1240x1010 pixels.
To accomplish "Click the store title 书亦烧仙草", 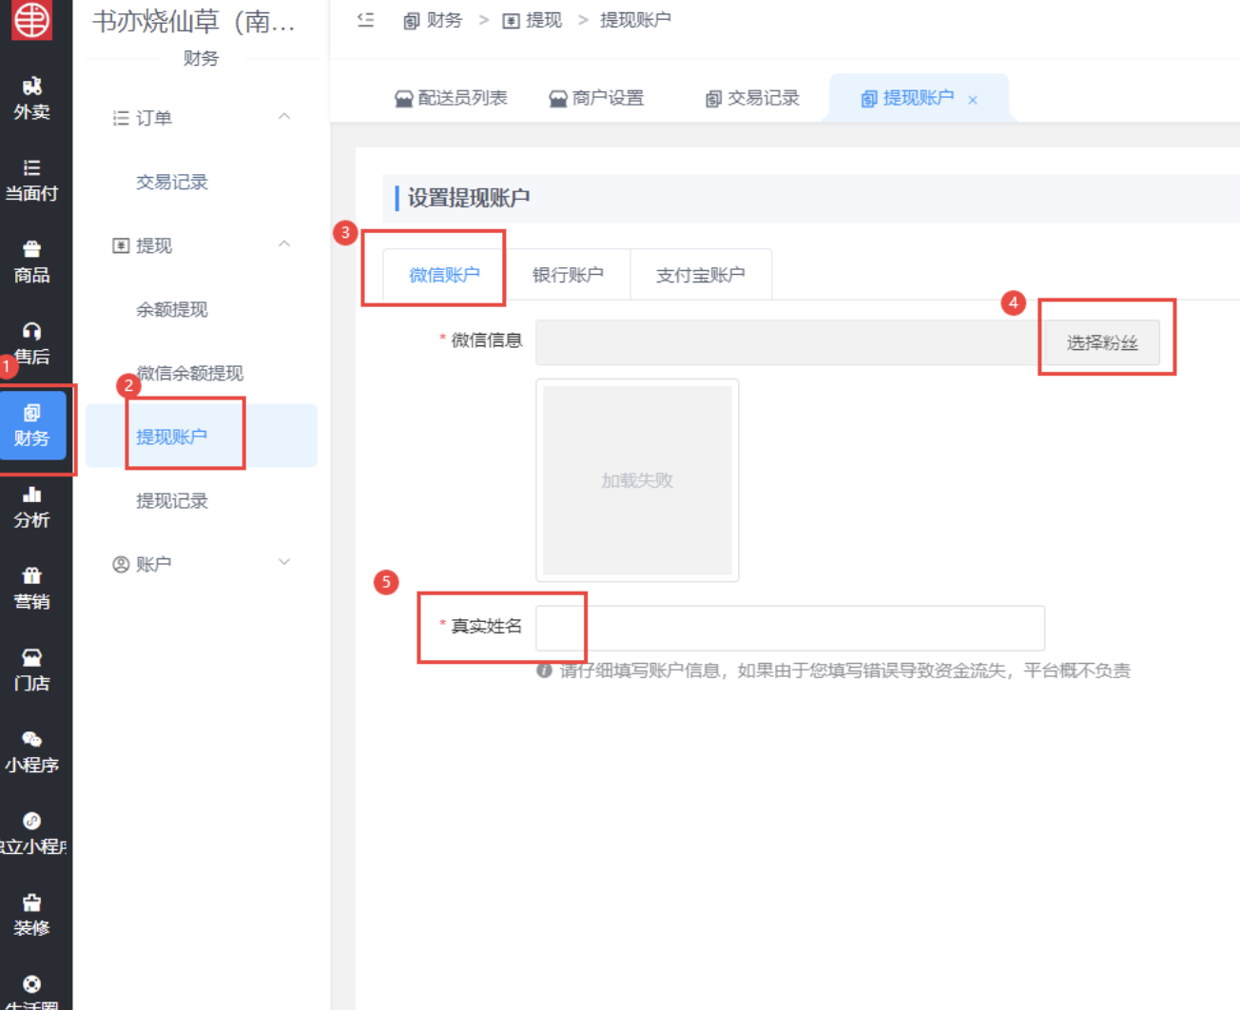I will tap(194, 21).
